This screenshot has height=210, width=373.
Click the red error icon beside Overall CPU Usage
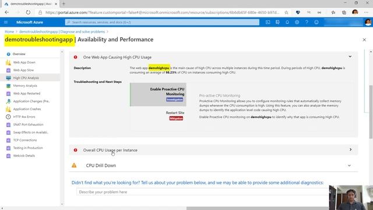pyautogui.click(x=75, y=150)
